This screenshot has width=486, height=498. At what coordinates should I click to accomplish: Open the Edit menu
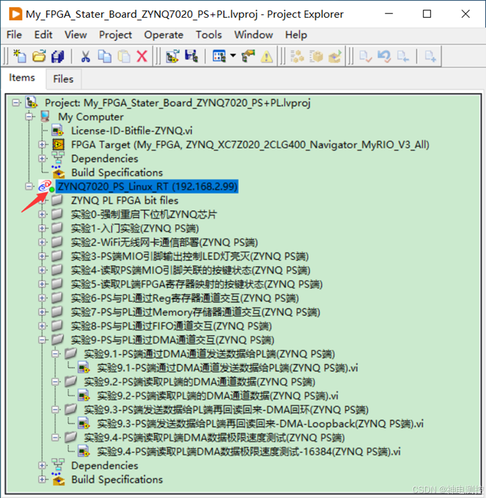(43, 34)
